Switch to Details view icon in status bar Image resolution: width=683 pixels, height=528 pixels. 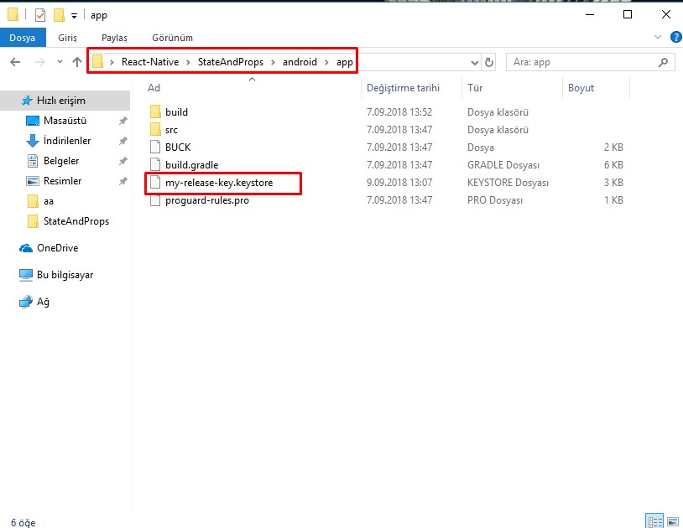pyautogui.click(x=654, y=520)
